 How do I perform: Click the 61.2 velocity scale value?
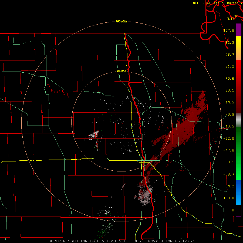coord(230,66)
